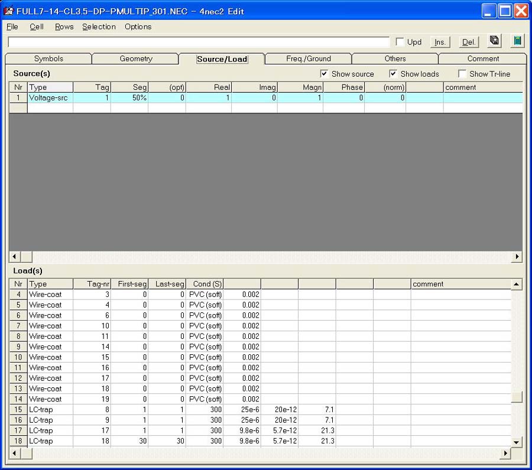Enable the Upd checkbox
This screenshot has height=470, width=532.
[x=400, y=42]
